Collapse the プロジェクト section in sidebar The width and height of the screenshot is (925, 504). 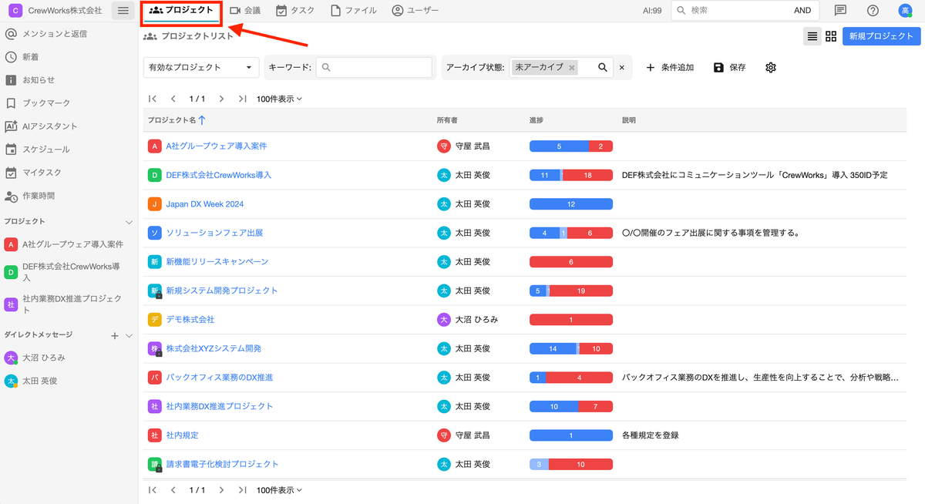click(x=129, y=222)
